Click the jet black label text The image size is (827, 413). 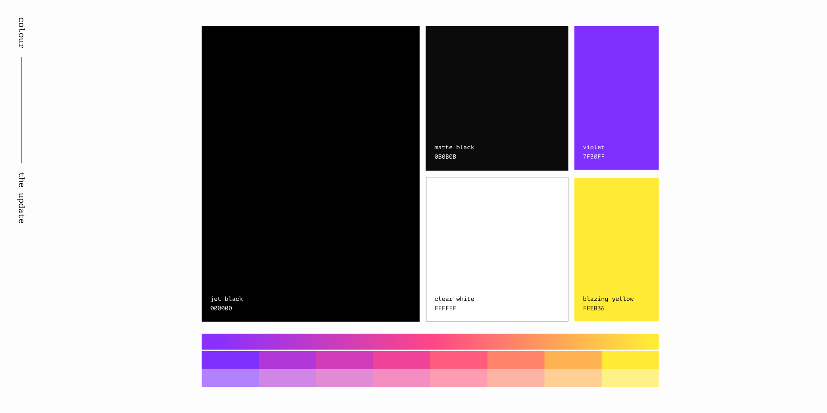tap(226, 299)
